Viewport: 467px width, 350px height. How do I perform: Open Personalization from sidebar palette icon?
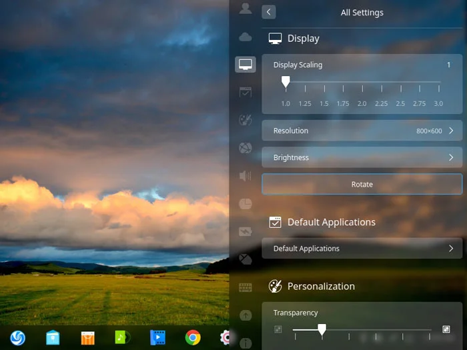point(246,120)
